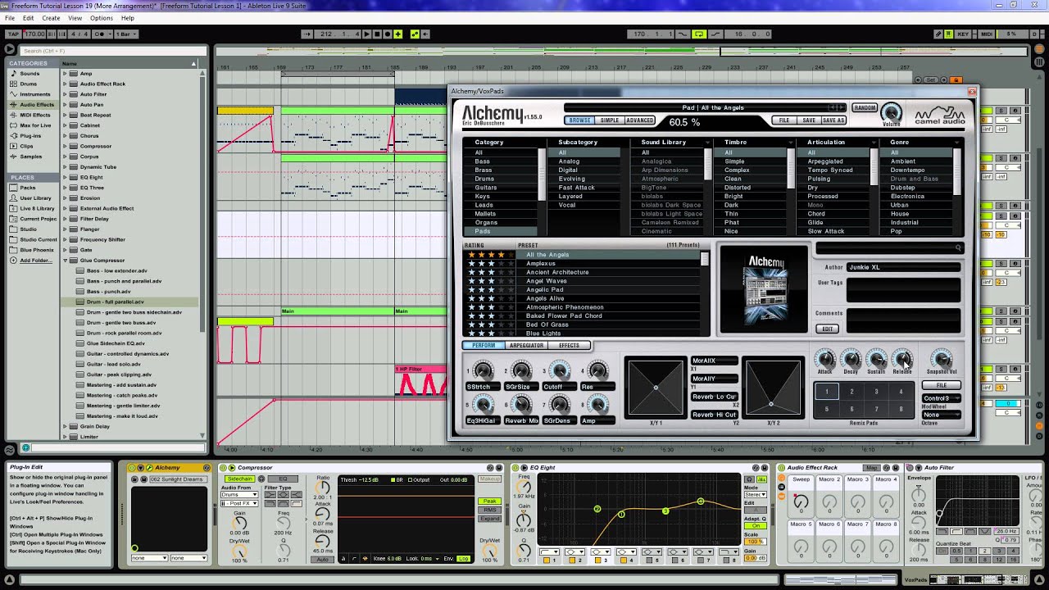Click the Auto Filter frequency value box

1006,531
